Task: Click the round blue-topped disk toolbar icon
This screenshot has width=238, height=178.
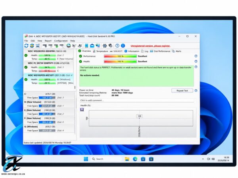Action: pos(69,45)
